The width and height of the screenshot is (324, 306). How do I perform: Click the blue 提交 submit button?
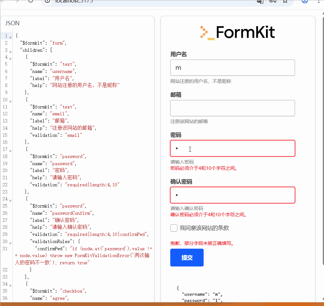(187, 257)
